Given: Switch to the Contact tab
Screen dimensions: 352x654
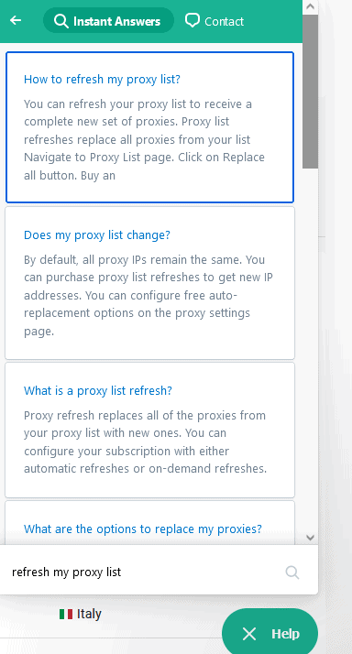Looking at the screenshot, I should [x=214, y=21].
